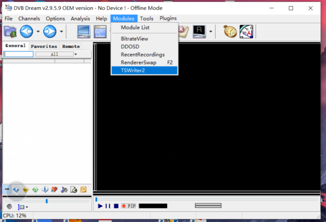Select TSWriter2 module

pyautogui.click(x=145, y=70)
